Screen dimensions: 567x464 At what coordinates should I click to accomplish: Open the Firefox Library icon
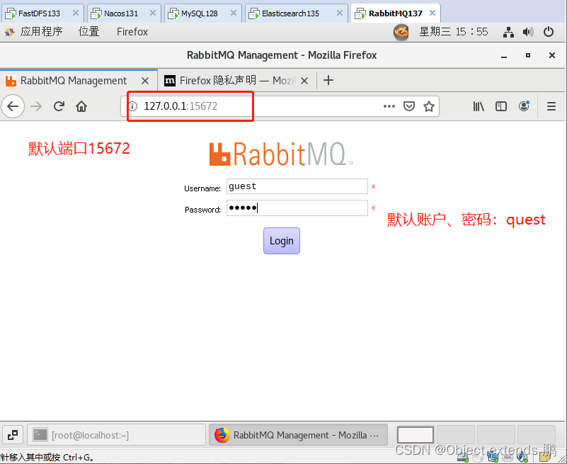pyautogui.click(x=479, y=106)
